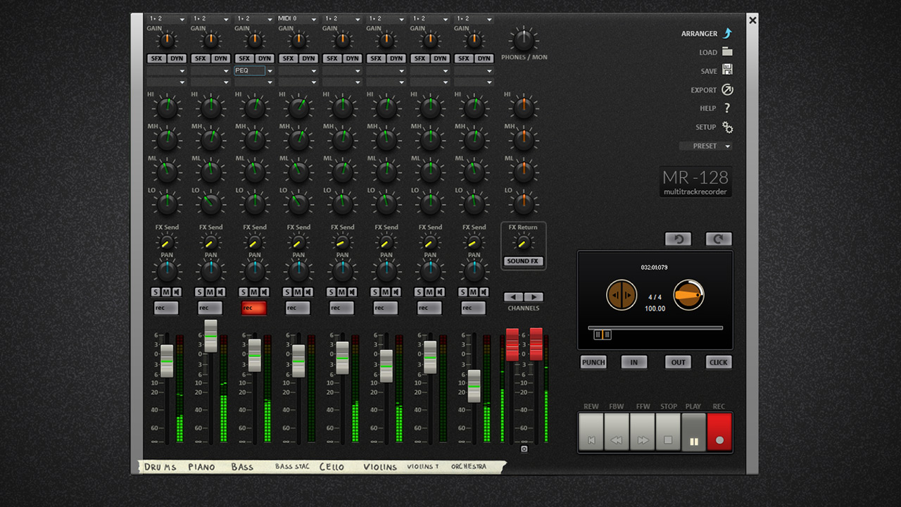Image resolution: width=901 pixels, height=507 pixels.
Task: Solo the Drums channel
Action: coord(156,292)
